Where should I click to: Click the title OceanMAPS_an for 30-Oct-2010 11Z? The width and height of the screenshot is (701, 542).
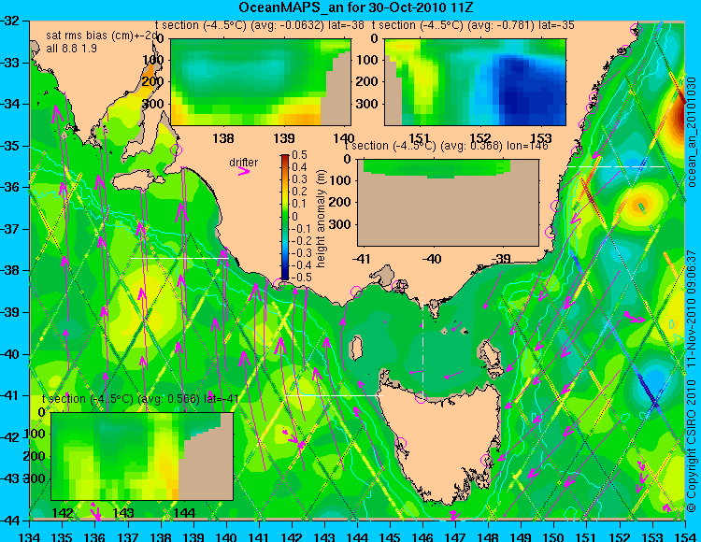pyautogui.click(x=355, y=7)
